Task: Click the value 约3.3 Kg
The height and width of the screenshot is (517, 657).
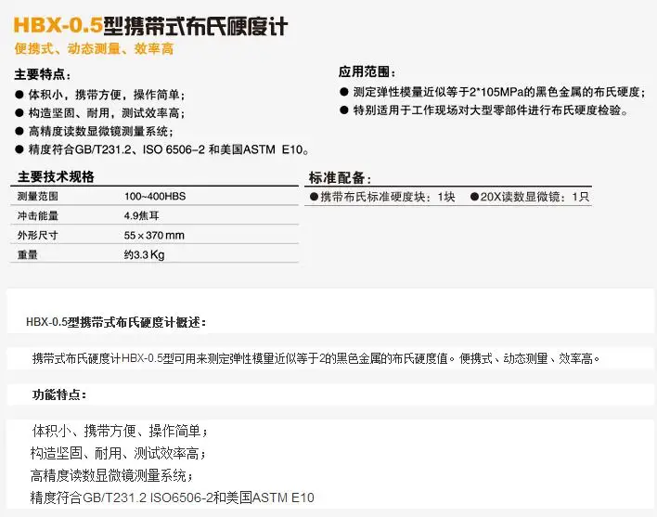Action: pyautogui.click(x=144, y=254)
